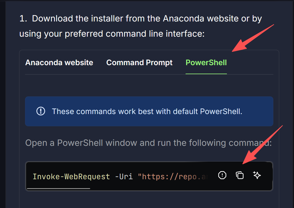Switch to the Command Prompt tab

coord(139,63)
